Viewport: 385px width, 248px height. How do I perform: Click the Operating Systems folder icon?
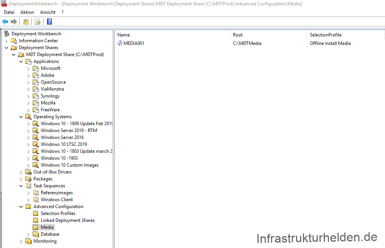tap(28, 117)
